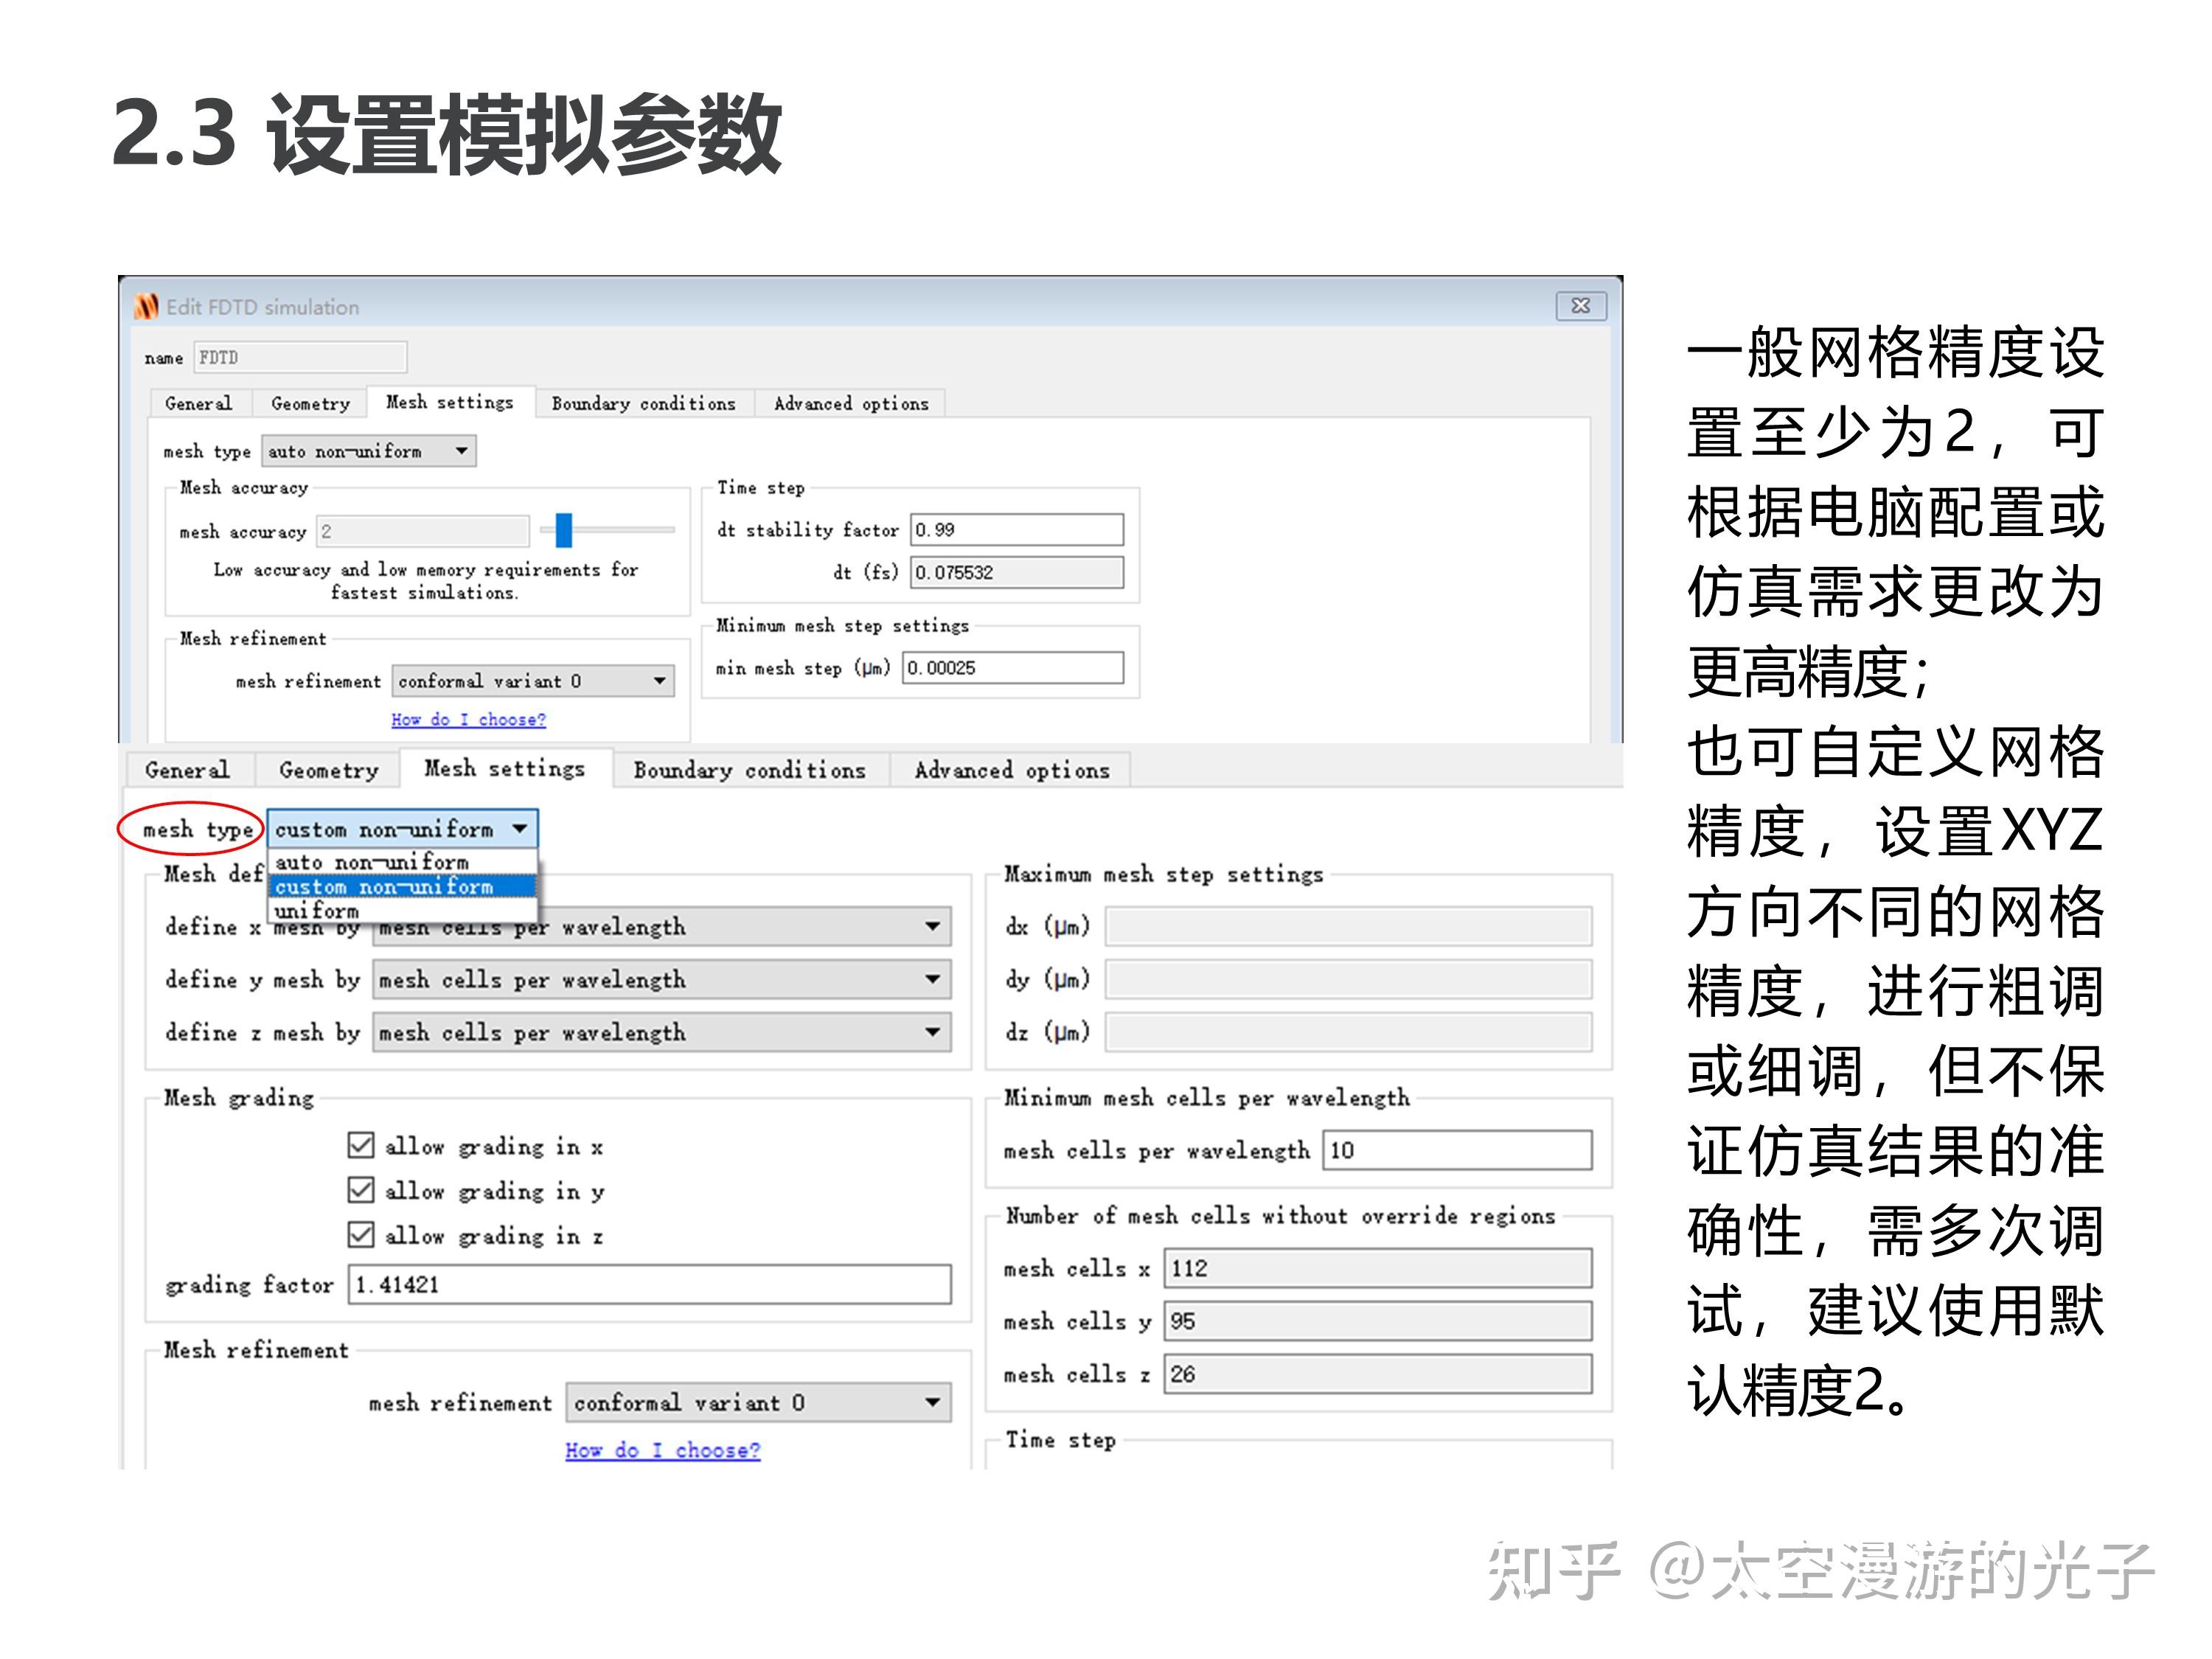Uncheck allow grading in z
Viewport: 2212px width, 1659px height.
(x=361, y=1235)
